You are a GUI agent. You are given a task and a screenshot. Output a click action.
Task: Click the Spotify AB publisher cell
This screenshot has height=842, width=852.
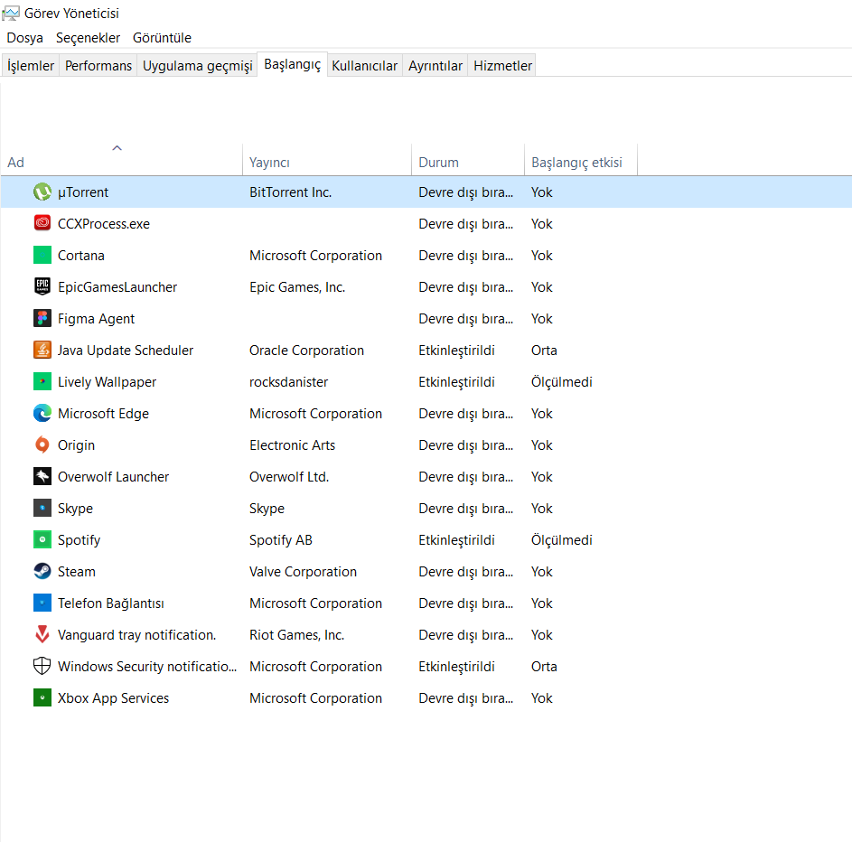click(x=281, y=540)
